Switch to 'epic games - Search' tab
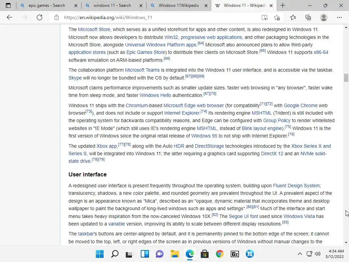Viewport: 349px width, 262px height. coord(47,5)
